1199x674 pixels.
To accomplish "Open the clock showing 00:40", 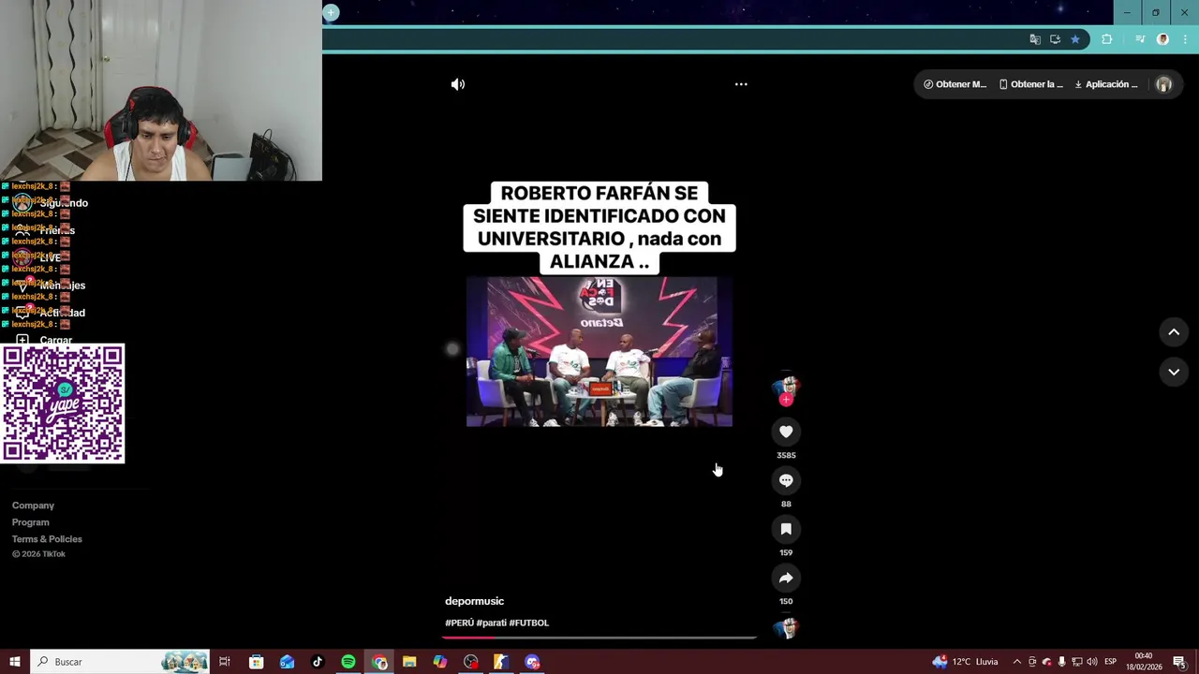I will (x=1144, y=662).
